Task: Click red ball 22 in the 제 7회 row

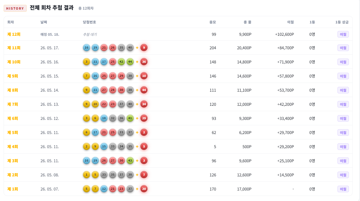Action: pos(104,104)
